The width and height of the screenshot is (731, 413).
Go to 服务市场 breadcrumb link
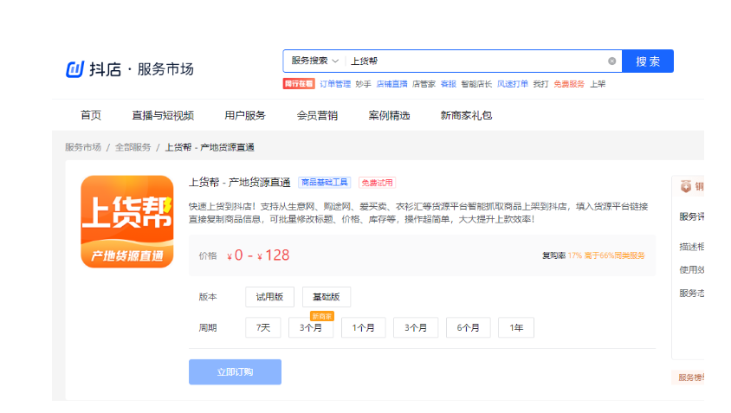tap(83, 147)
